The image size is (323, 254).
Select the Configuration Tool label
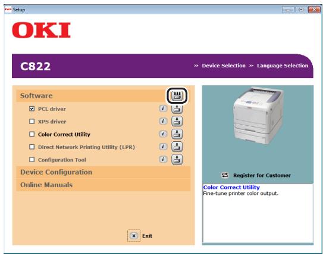(x=62, y=160)
